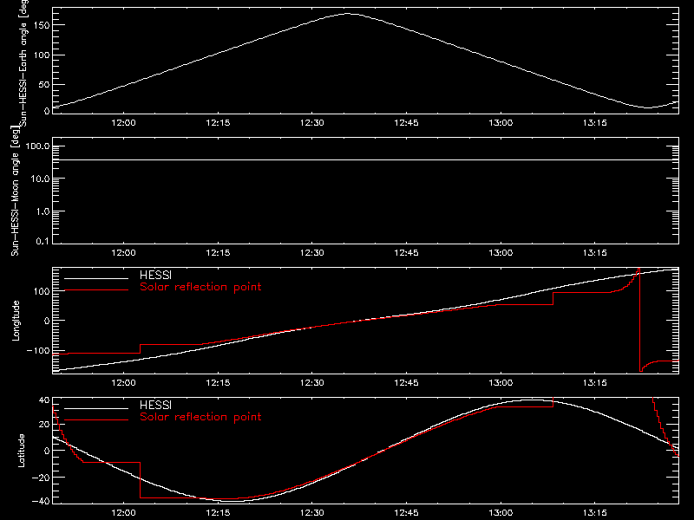This screenshot has height=520, width=694.
Task: Click 12:15 label under Latitude plot
Action: point(218,513)
